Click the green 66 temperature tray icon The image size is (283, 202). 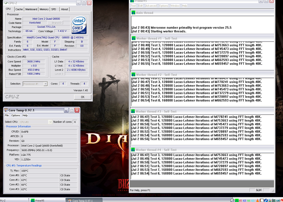[249, 200]
